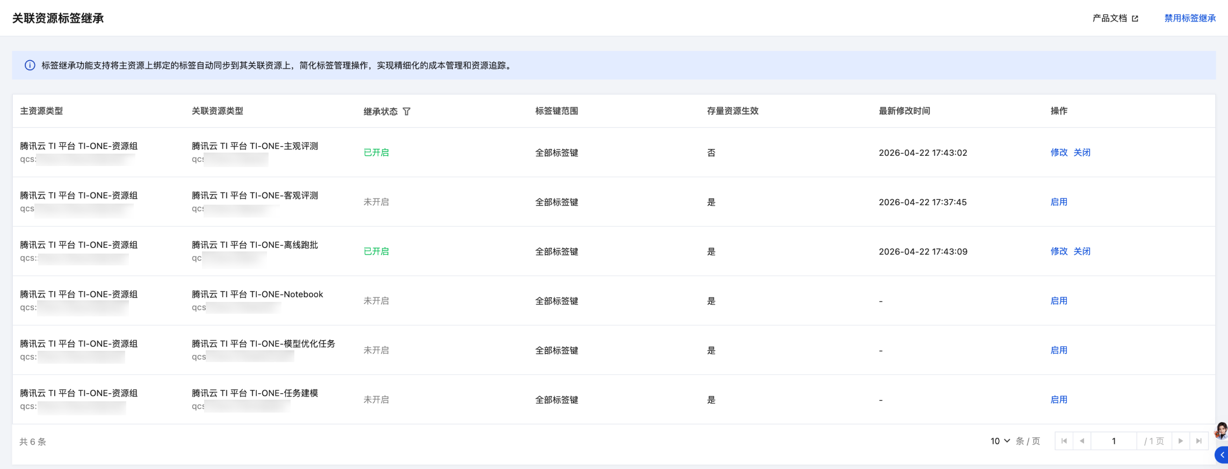
Task: Click 修改 for 主观评测 row
Action: [x=1059, y=153]
